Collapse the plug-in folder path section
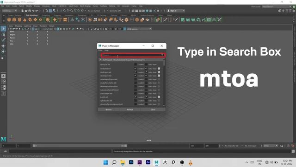This screenshot has width=296, height=167. click(x=100, y=60)
